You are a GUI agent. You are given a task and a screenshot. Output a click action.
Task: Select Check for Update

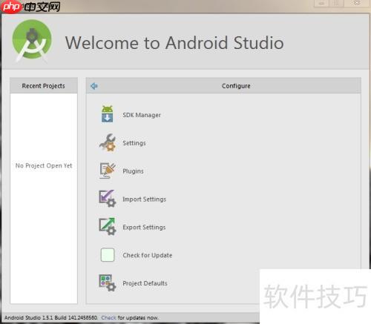point(148,255)
